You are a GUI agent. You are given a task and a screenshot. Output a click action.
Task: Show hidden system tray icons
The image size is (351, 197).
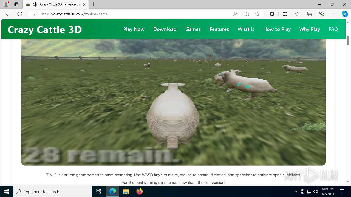pos(296,192)
